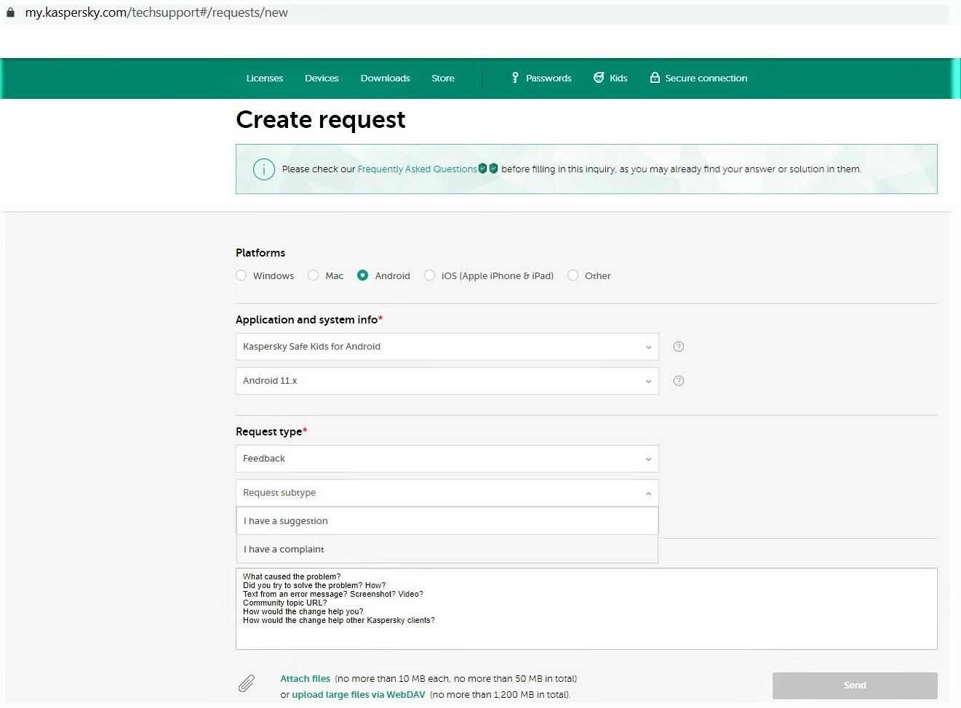Select the Other platform radio button

pyautogui.click(x=573, y=275)
